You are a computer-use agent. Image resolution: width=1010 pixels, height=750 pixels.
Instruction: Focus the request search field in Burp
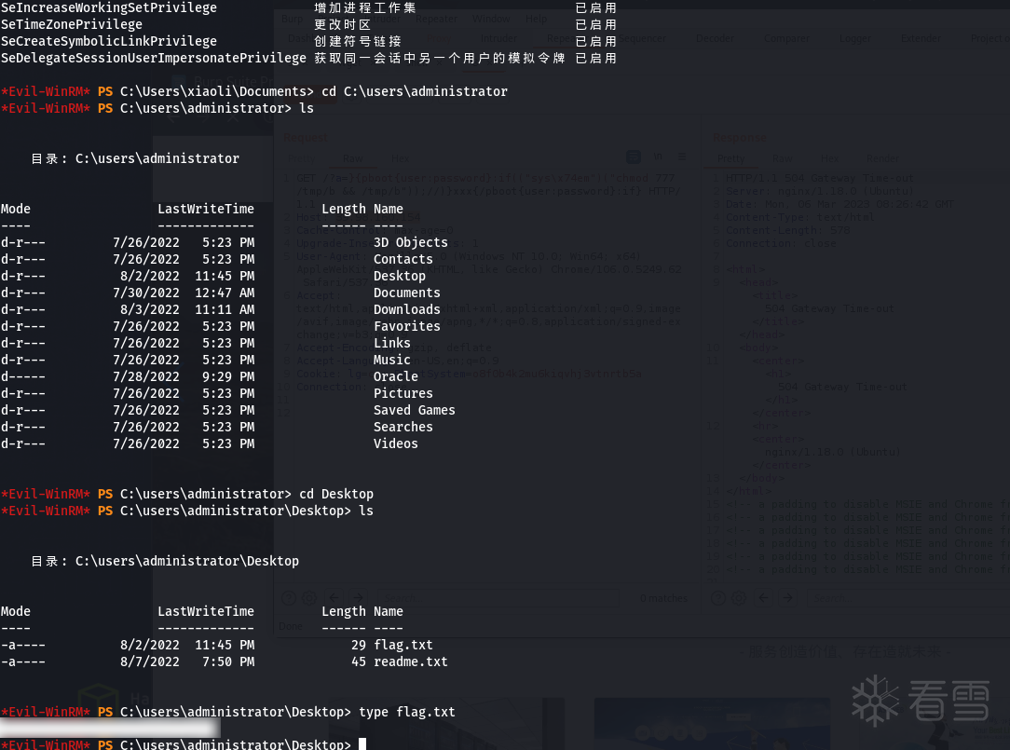coord(498,598)
